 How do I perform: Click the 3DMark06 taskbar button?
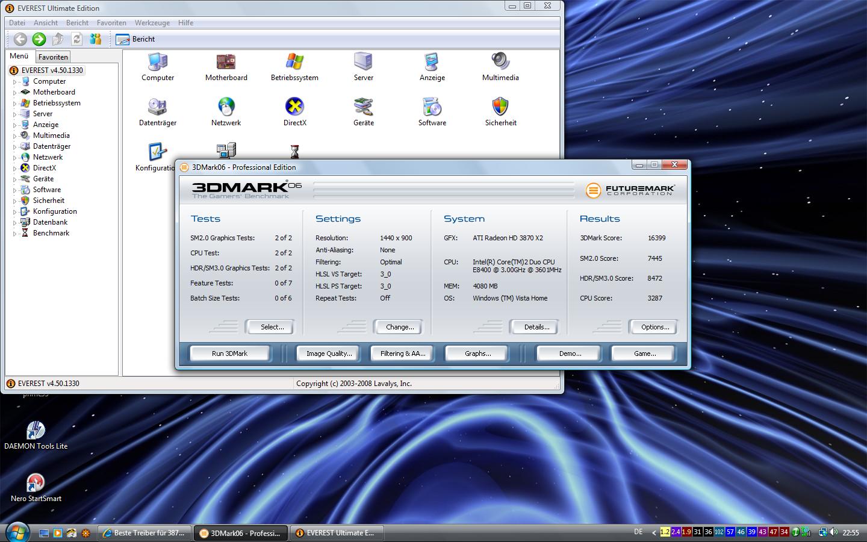[241, 533]
